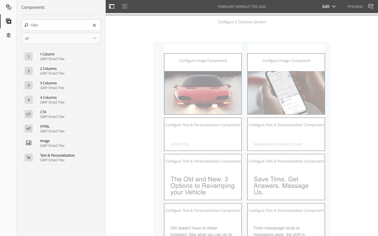Screen dimensions: 378x236
Task: Click the annotate icon beside Preview
Action: coord(371,6)
